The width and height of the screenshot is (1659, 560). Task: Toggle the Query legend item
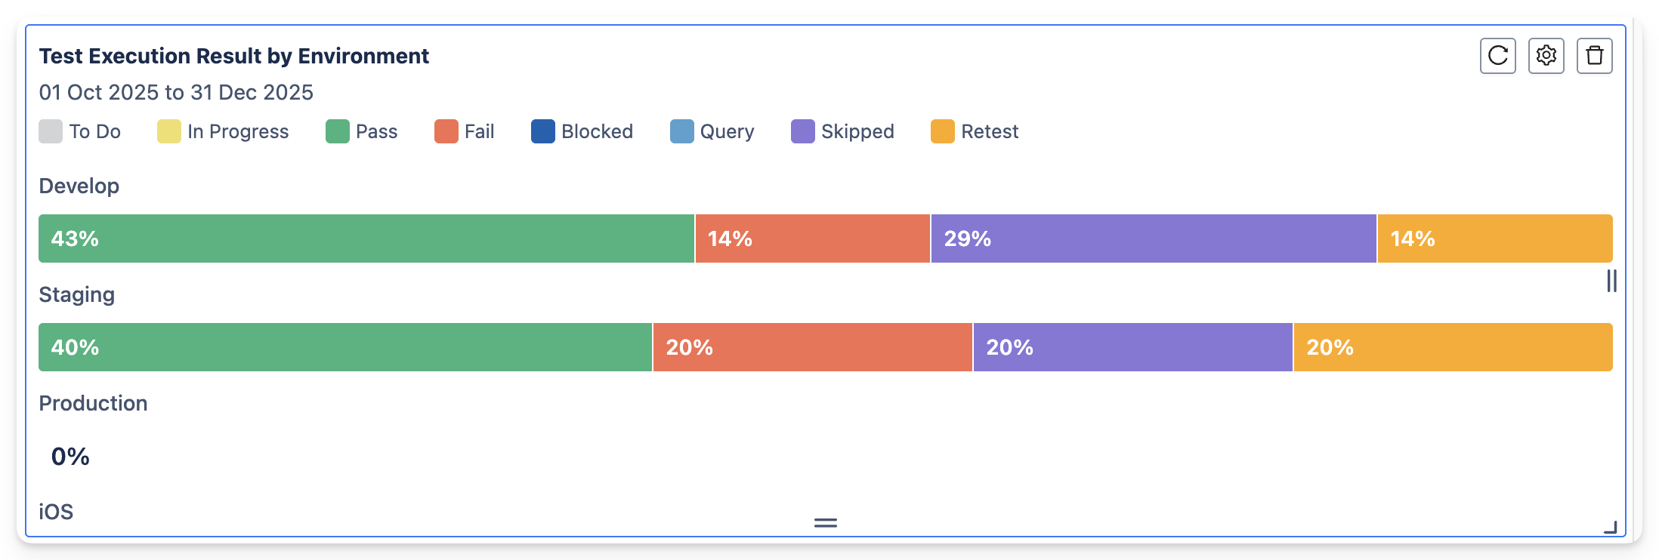tap(712, 131)
